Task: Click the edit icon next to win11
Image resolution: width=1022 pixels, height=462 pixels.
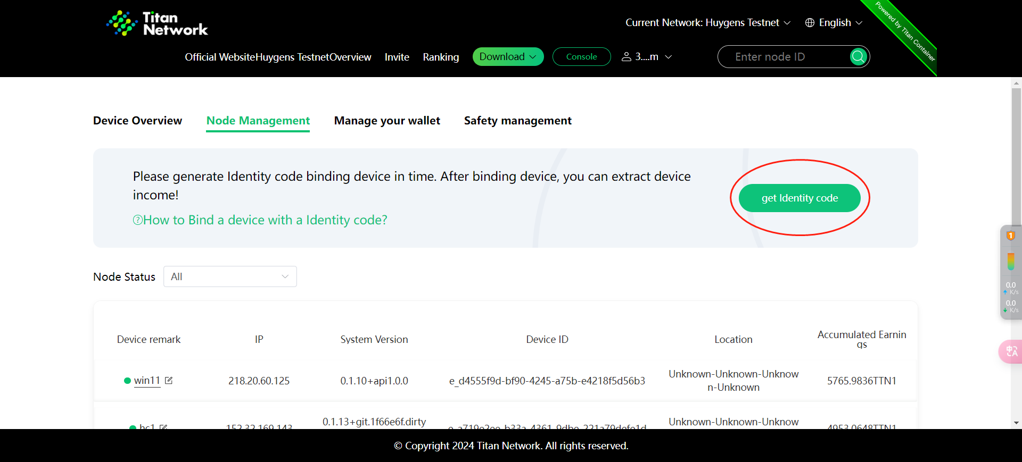Action: (x=169, y=380)
